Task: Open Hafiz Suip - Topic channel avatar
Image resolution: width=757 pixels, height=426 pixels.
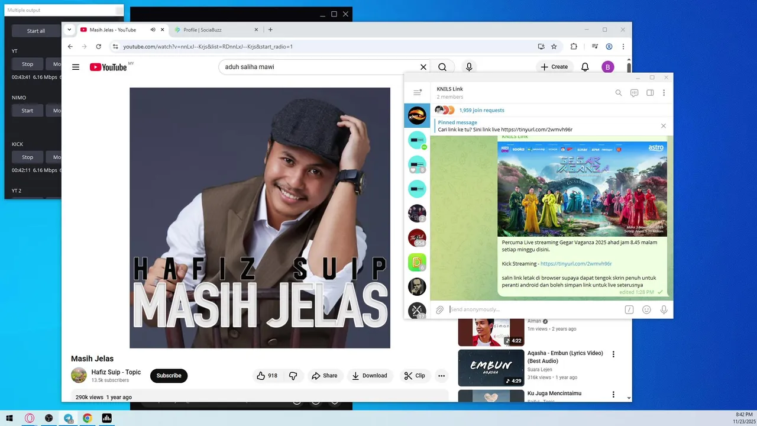Action: point(79,375)
